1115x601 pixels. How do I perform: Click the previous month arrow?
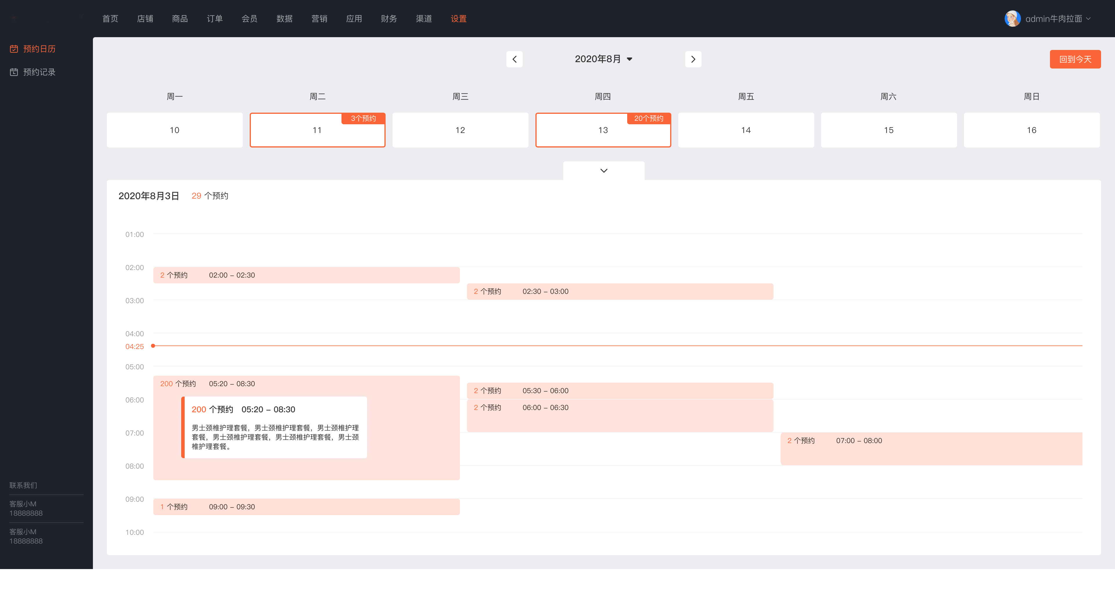pyautogui.click(x=514, y=59)
